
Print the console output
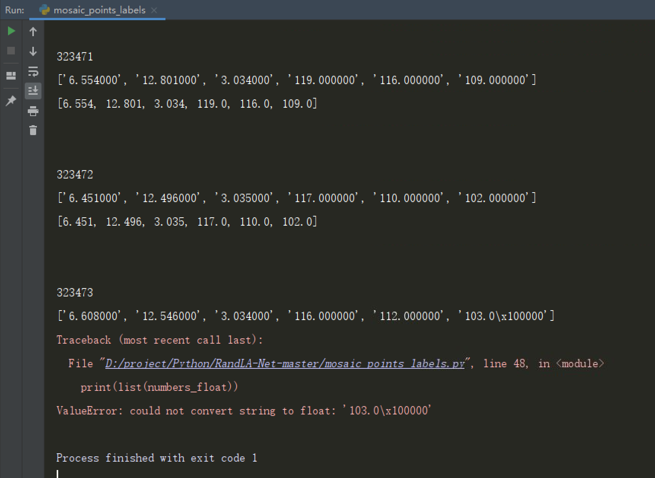[x=33, y=111]
